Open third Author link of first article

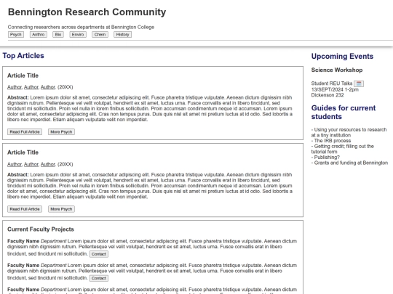tap(48, 87)
